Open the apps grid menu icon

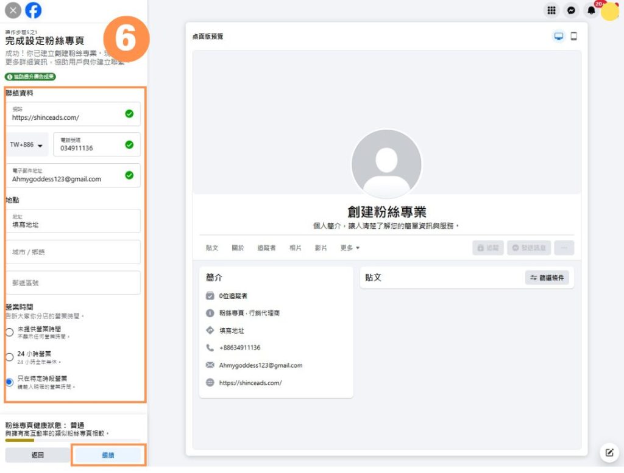551,10
